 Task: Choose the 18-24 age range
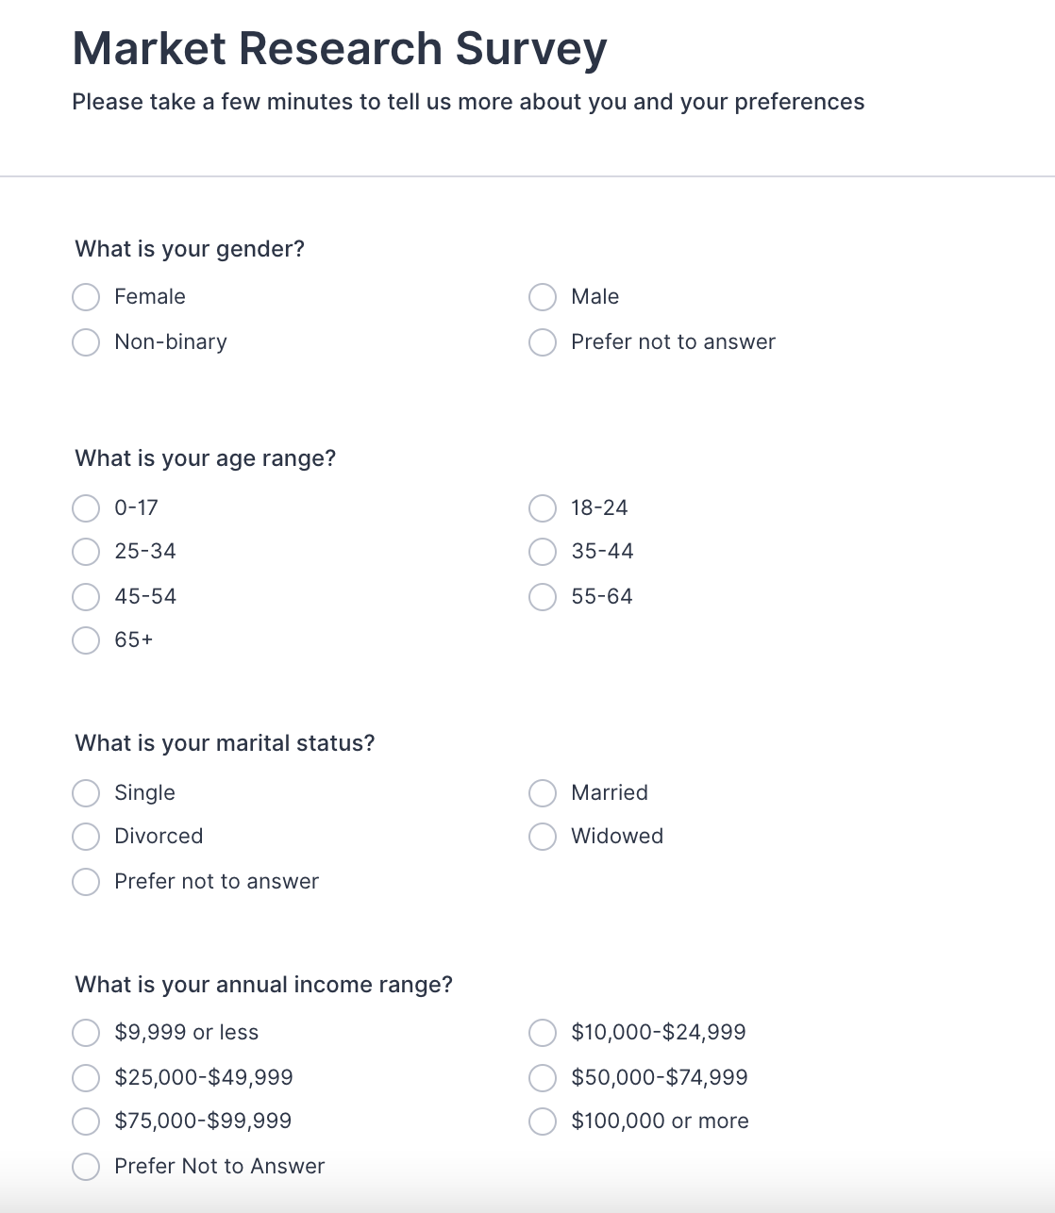coord(543,508)
